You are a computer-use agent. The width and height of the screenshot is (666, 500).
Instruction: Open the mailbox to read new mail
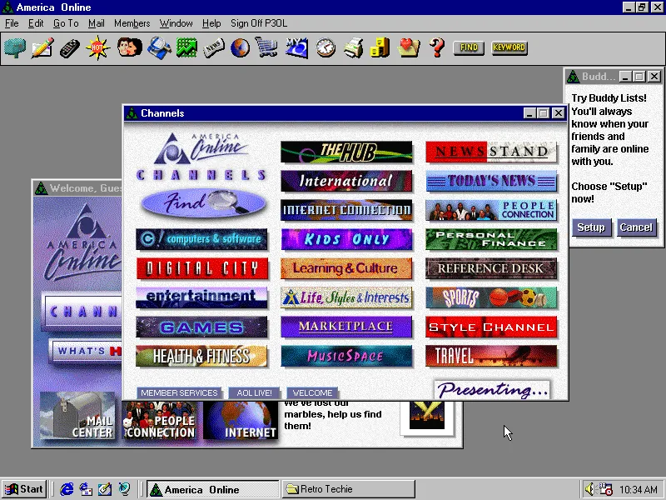click(16, 48)
